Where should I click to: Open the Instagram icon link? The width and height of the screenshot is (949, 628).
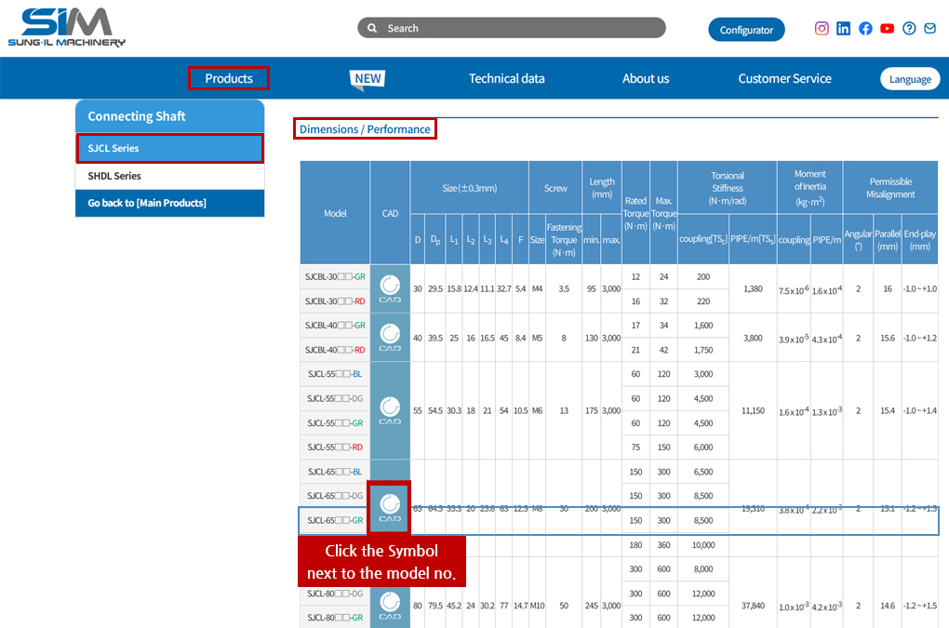(x=822, y=29)
